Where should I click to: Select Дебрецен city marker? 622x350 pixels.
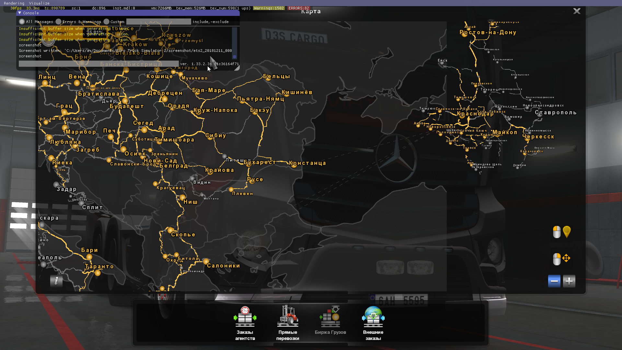[x=165, y=99]
